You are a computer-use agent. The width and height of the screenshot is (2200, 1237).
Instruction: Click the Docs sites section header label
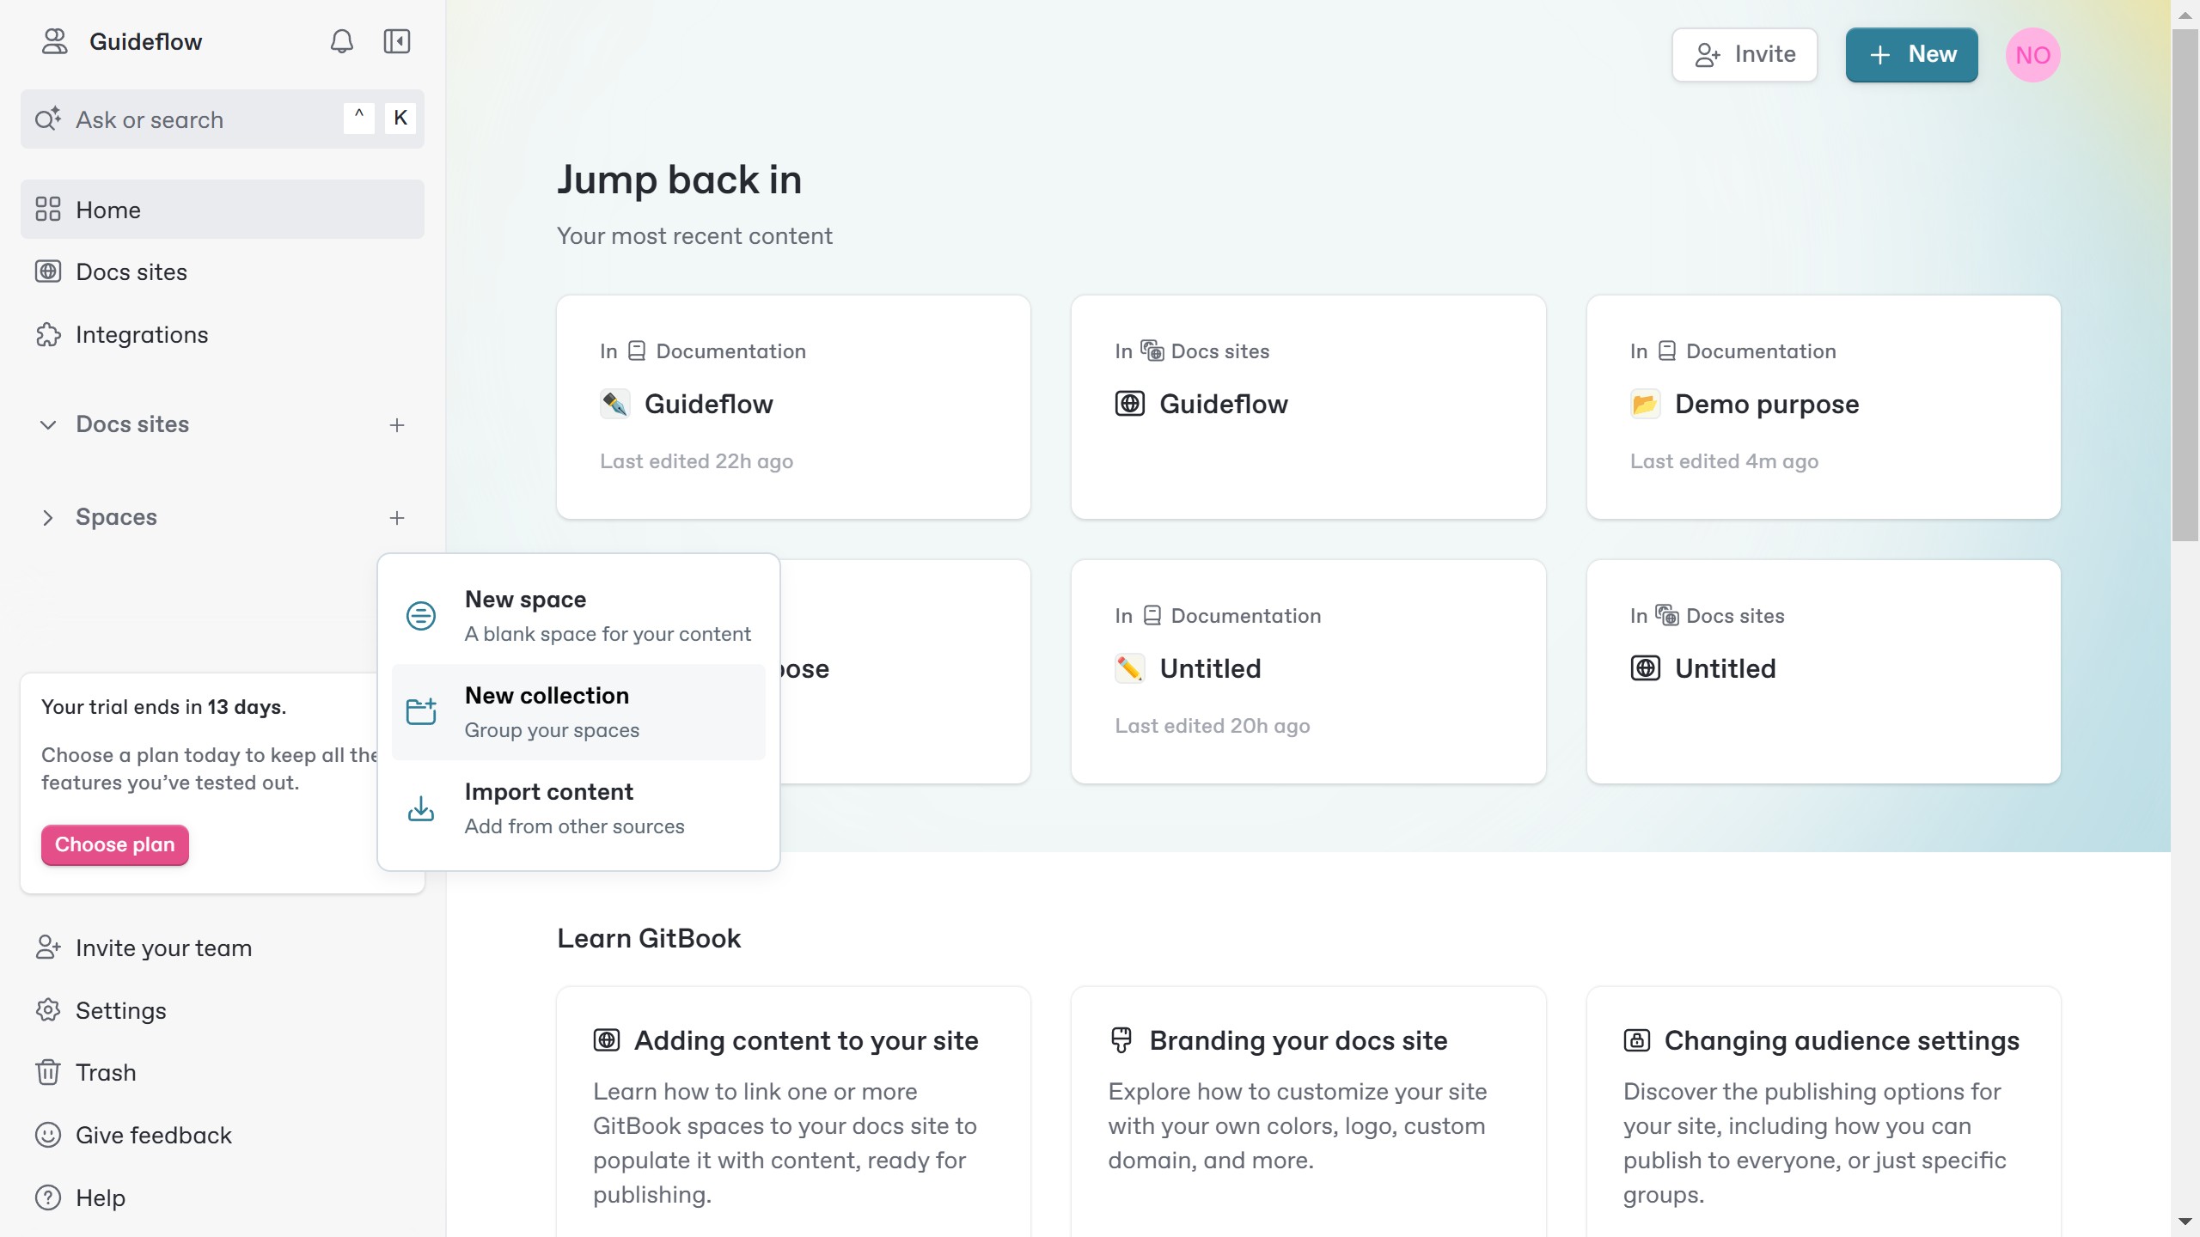click(x=132, y=424)
